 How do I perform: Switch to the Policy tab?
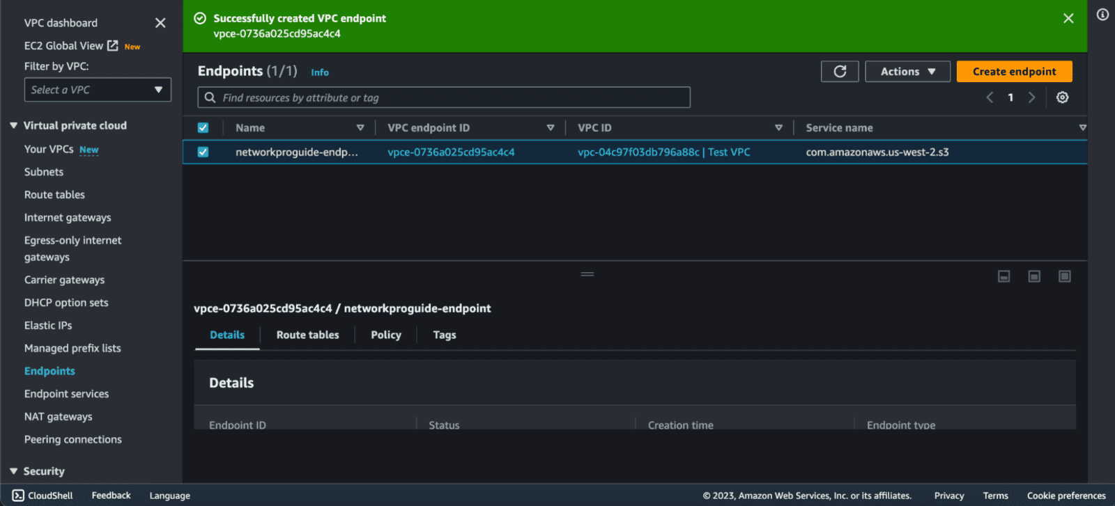tap(385, 335)
